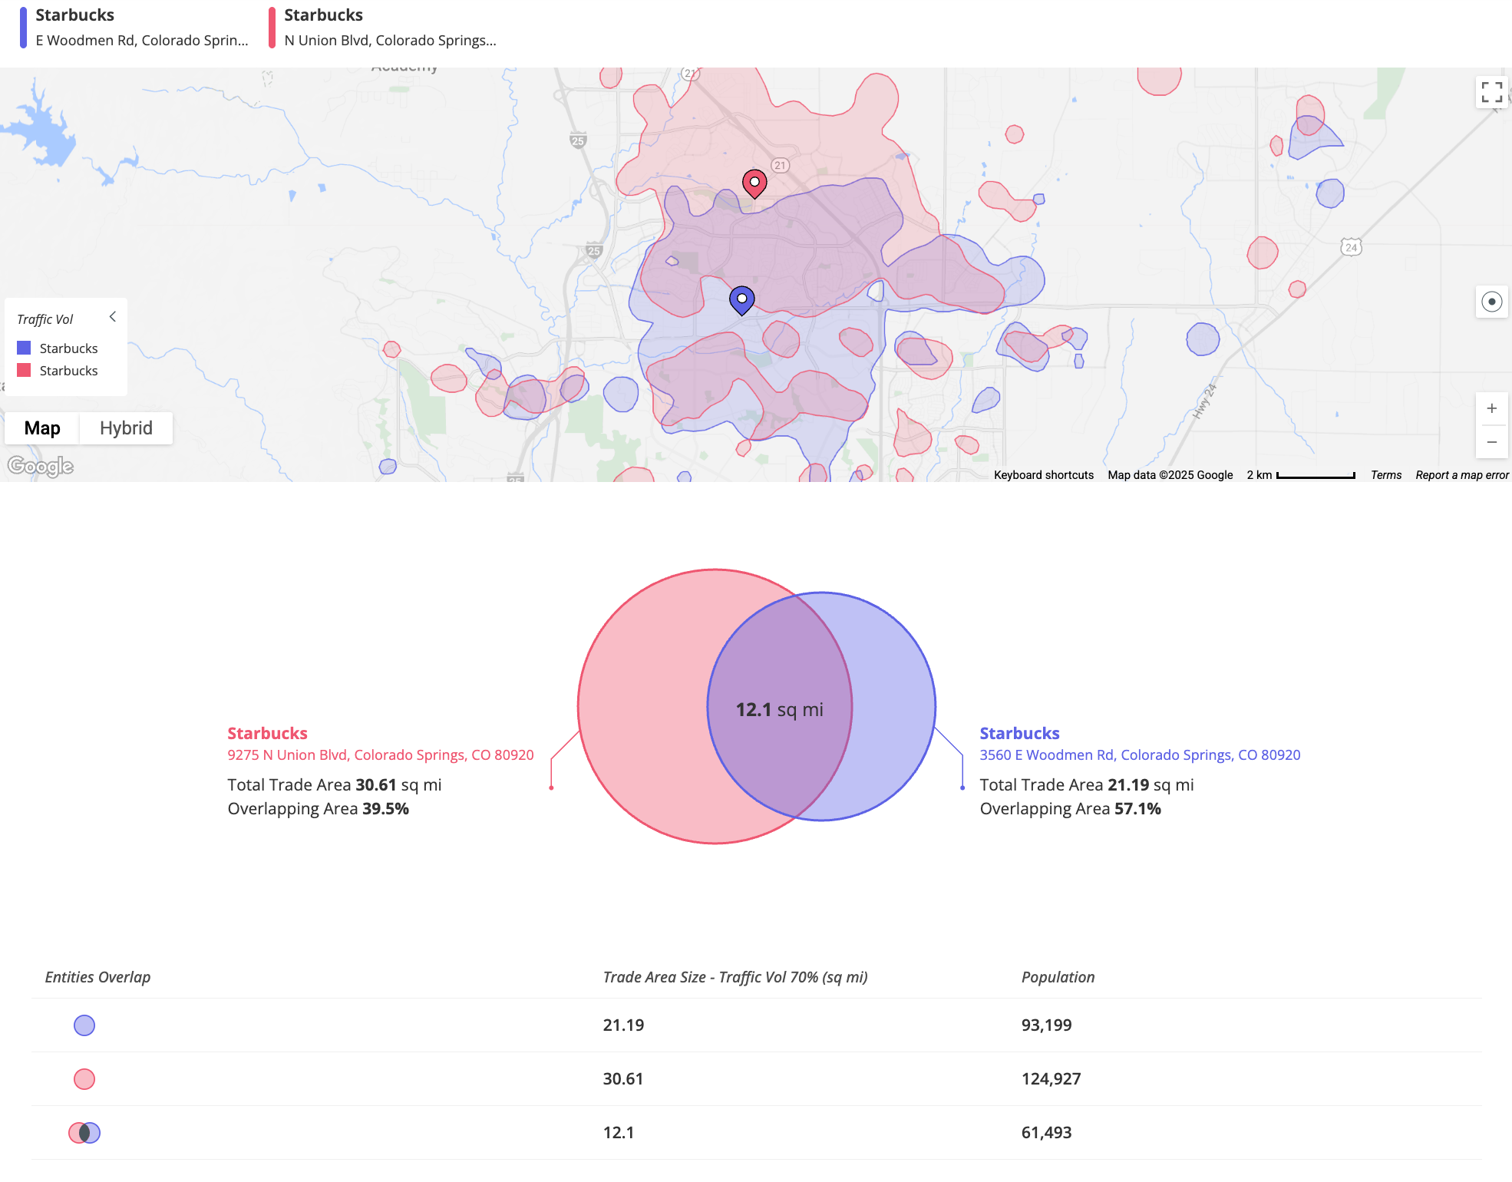Image resolution: width=1512 pixels, height=1182 pixels.
Task: Zoom out of the map
Action: point(1491,442)
